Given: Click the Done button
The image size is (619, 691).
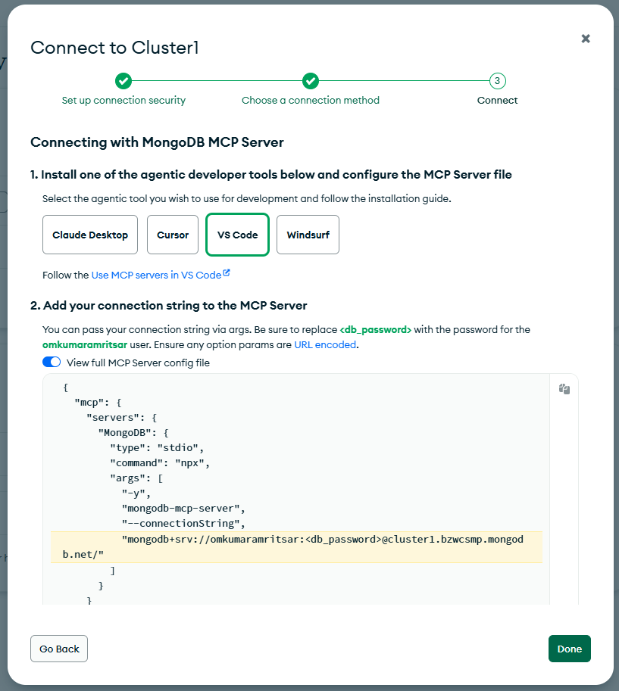Looking at the screenshot, I should [x=569, y=649].
